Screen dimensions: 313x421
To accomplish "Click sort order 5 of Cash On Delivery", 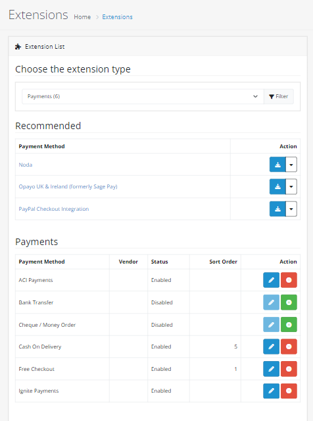I will pos(236,347).
